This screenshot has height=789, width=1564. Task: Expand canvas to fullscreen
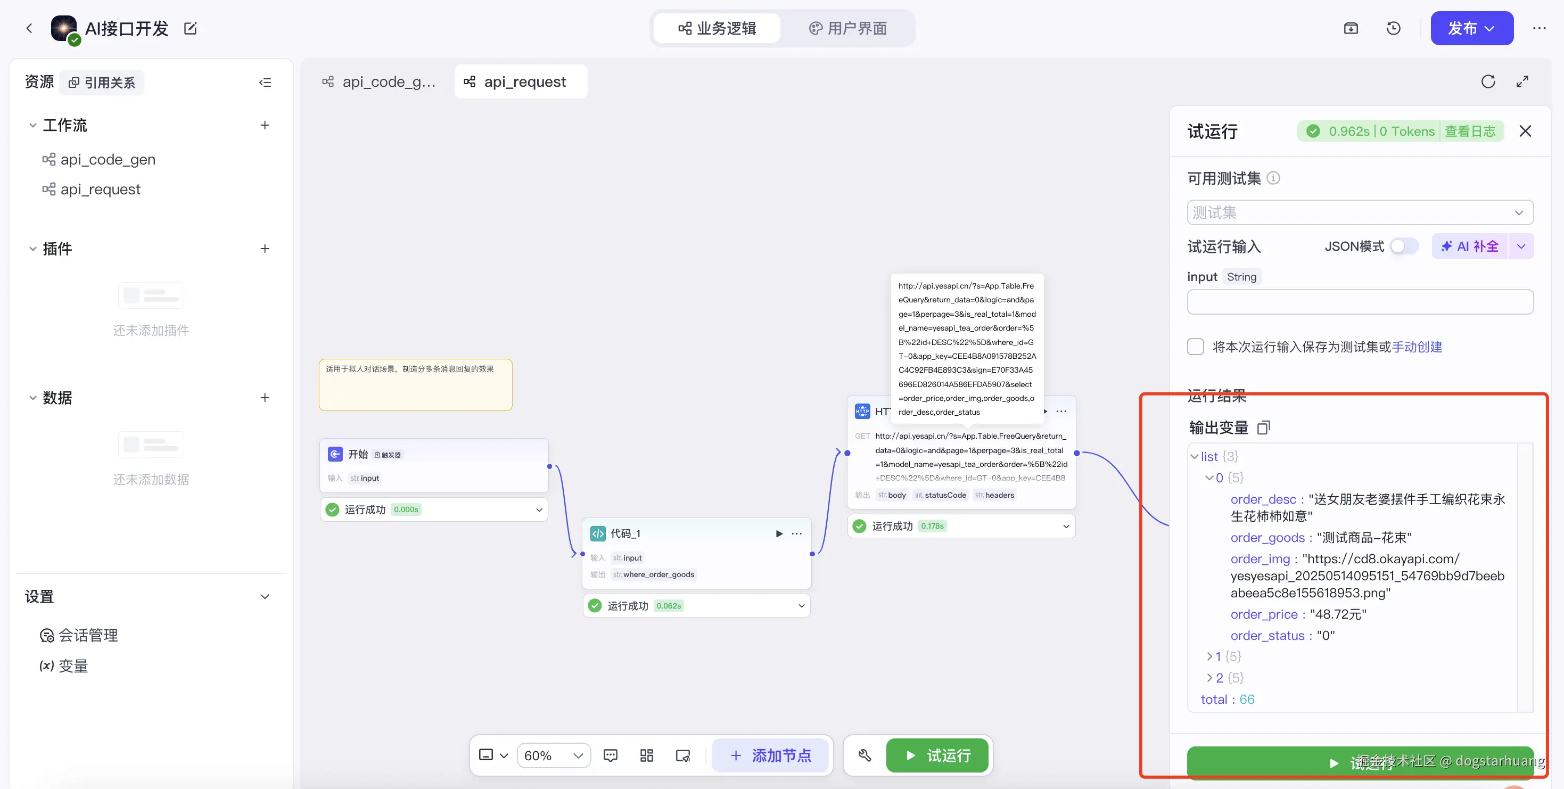[x=1522, y=81]
